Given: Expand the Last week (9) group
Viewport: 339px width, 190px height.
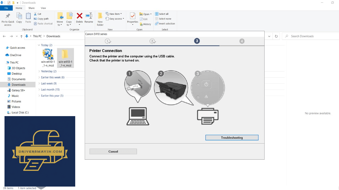Looking at the screenshot, I should pos(39,83).
